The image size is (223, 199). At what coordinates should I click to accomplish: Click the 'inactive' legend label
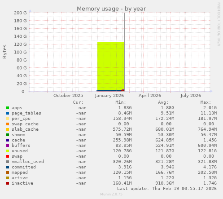coord(22,183)
